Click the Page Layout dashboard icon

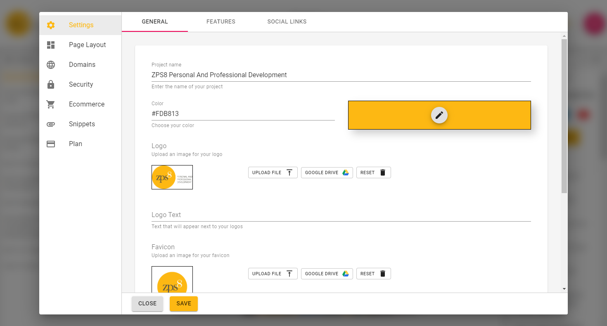tap(51, 45)
